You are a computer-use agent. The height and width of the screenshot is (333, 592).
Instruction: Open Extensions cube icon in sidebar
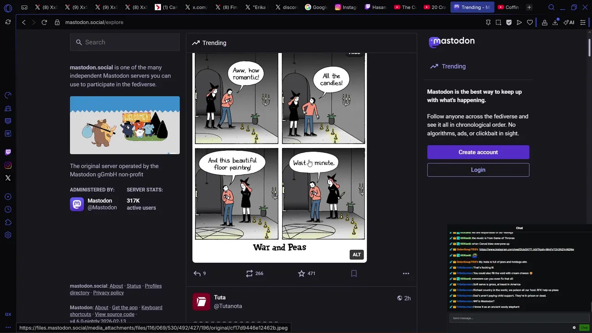8,222
